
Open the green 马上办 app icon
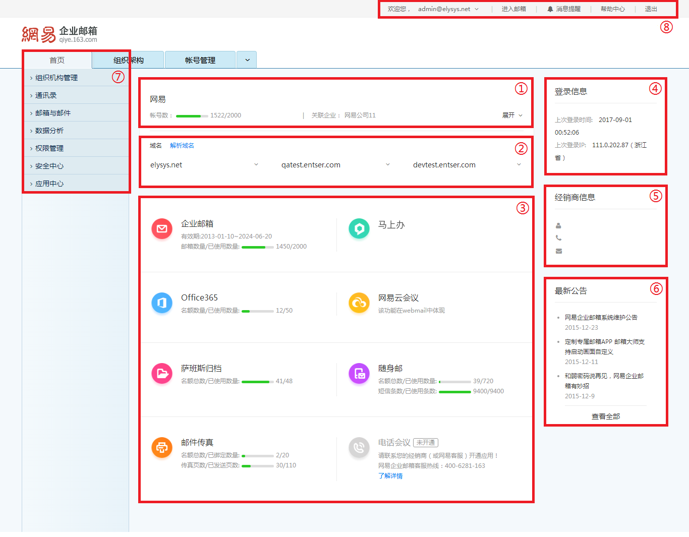pos(359,229)
